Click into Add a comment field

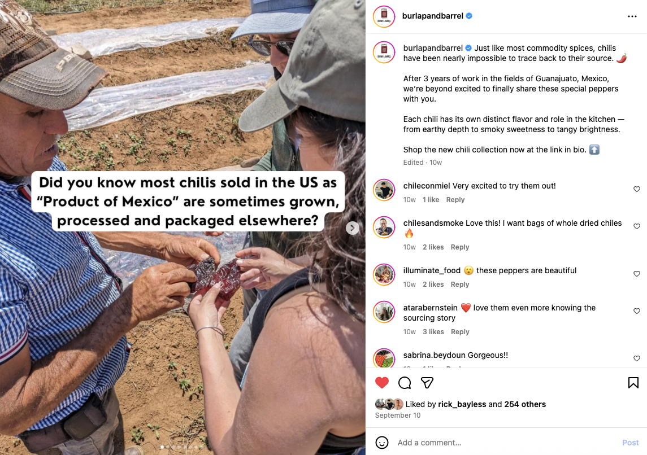point(506,442)
